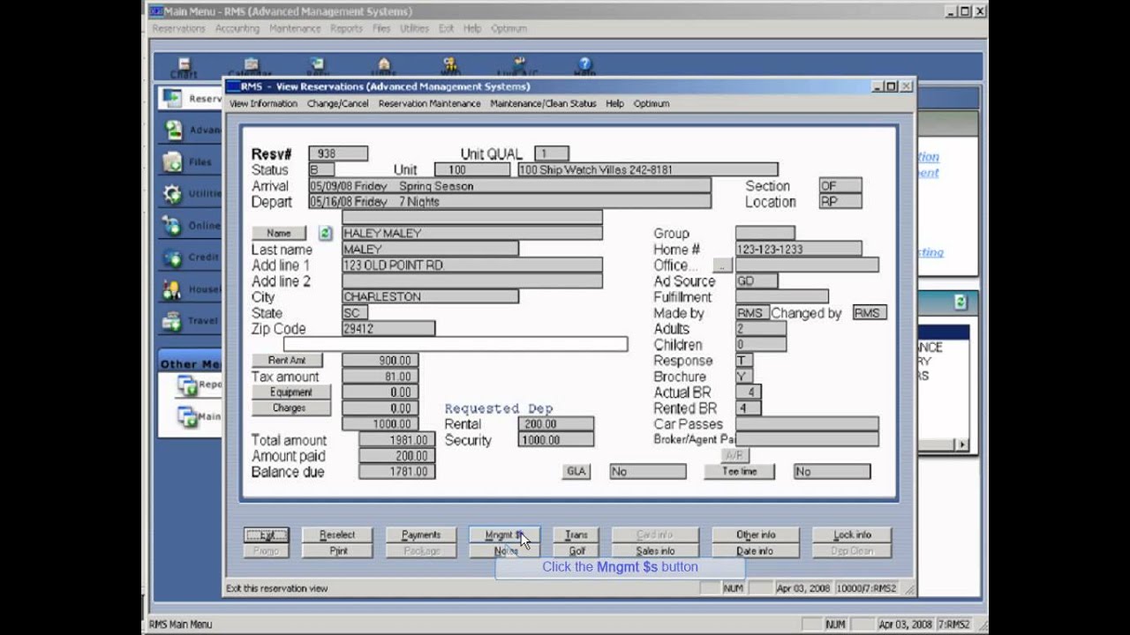Click Last name field containing MALEY
The width and height of the screenshot is (1130, 635).
430,250
